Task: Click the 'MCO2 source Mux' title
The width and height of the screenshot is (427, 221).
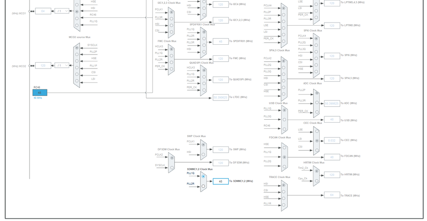Action: (80, 37)
